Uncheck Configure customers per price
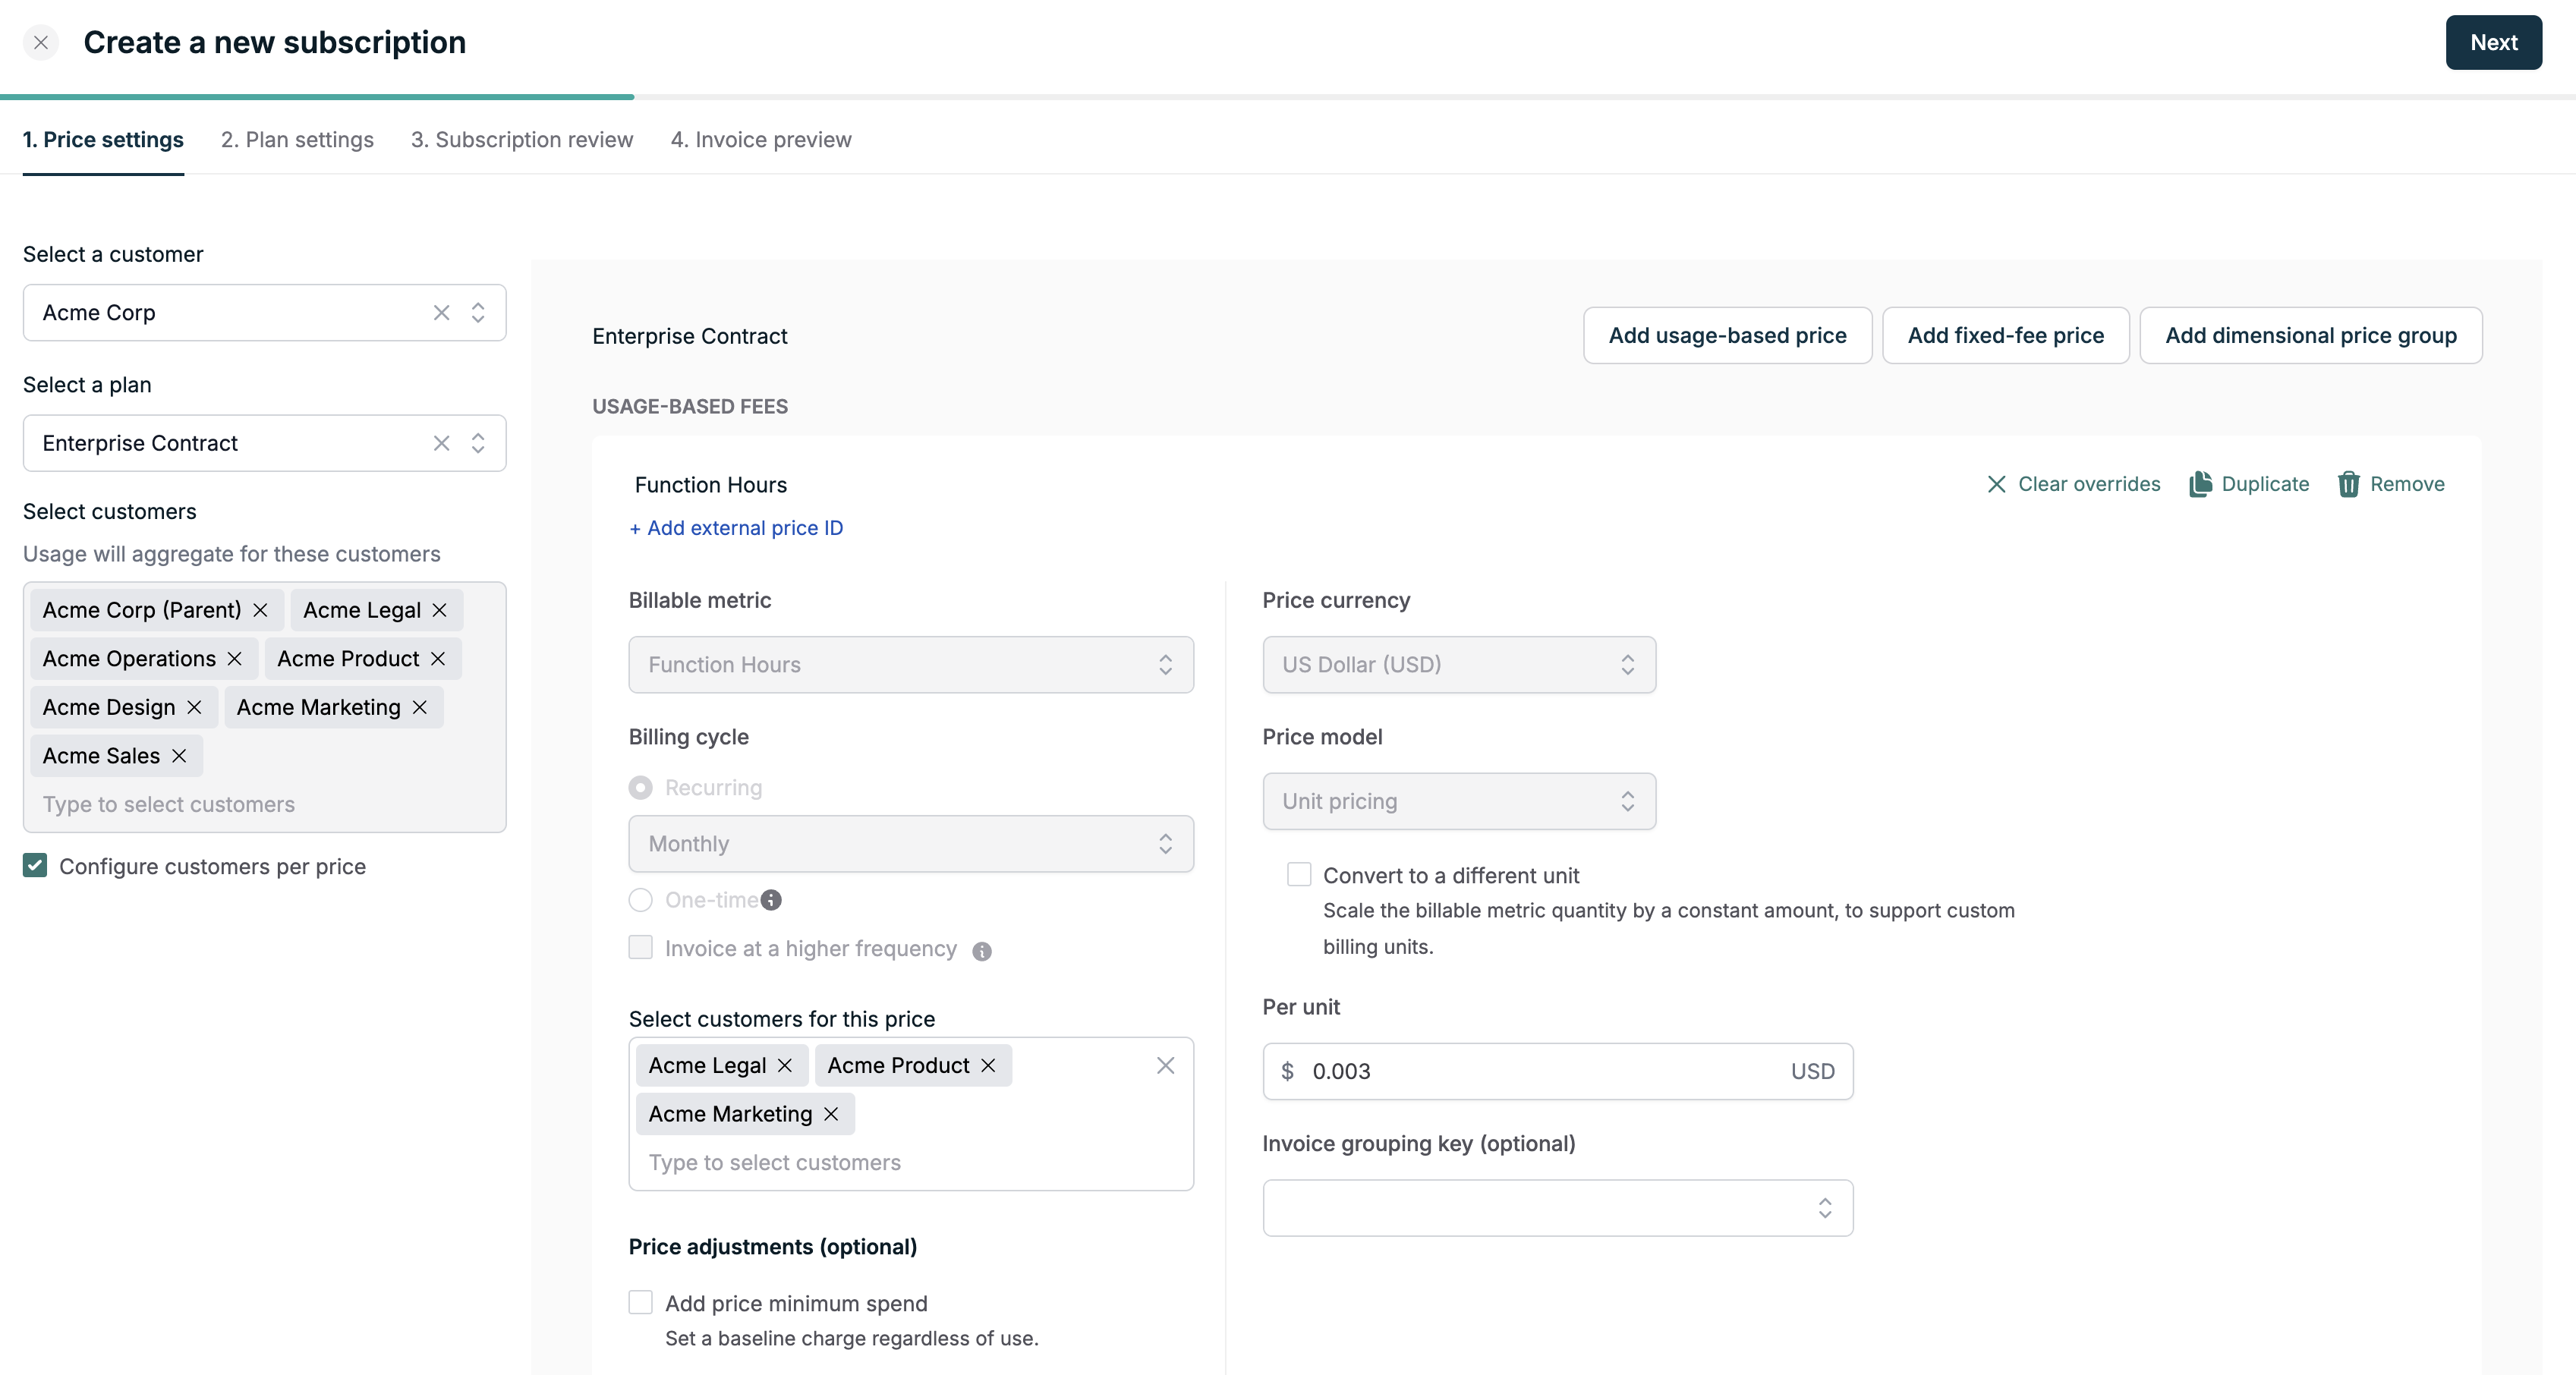 click(35, 865)
